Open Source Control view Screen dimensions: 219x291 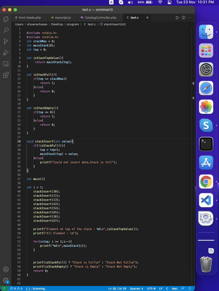click(6, 41)
